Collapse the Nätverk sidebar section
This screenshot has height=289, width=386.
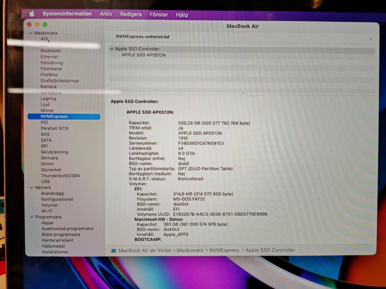[31, 188]
